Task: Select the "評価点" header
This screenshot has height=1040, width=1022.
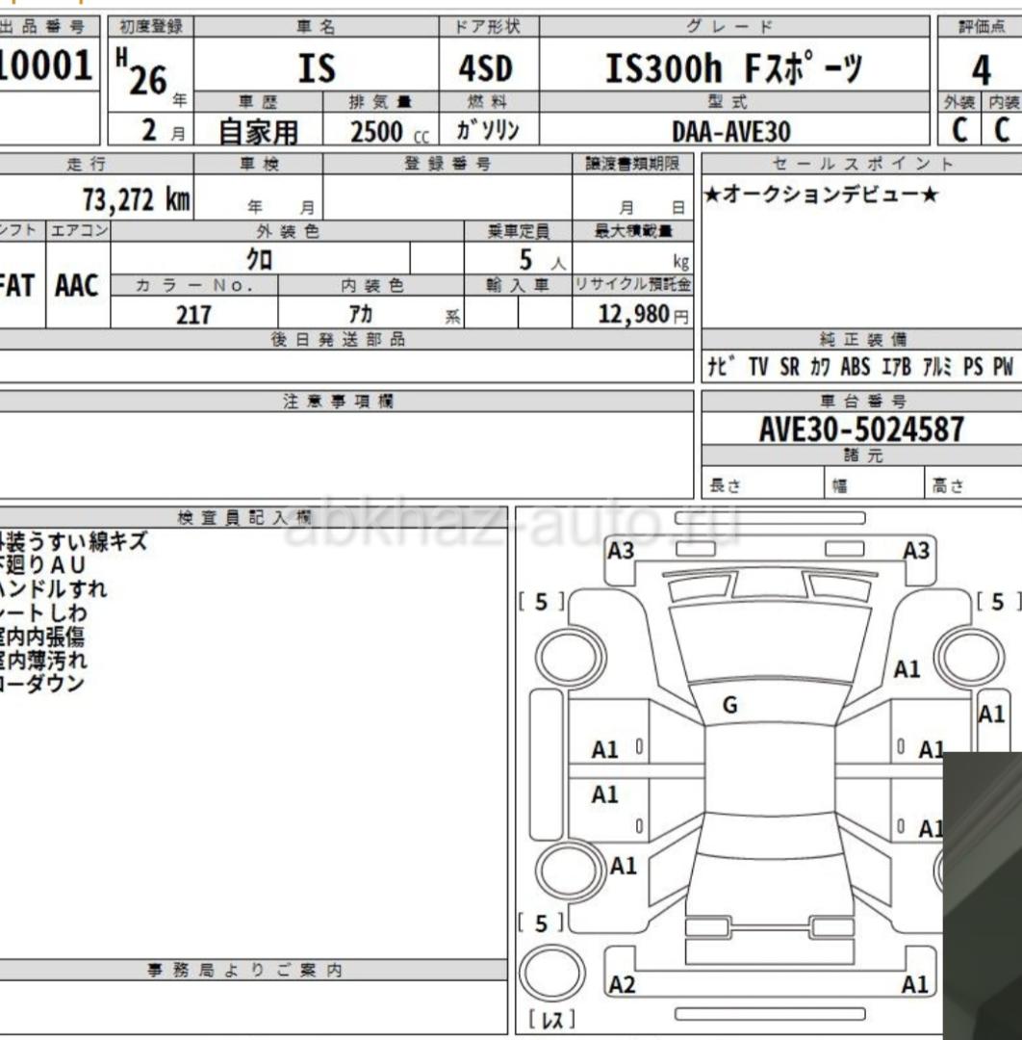Action: tap(982, 27)
